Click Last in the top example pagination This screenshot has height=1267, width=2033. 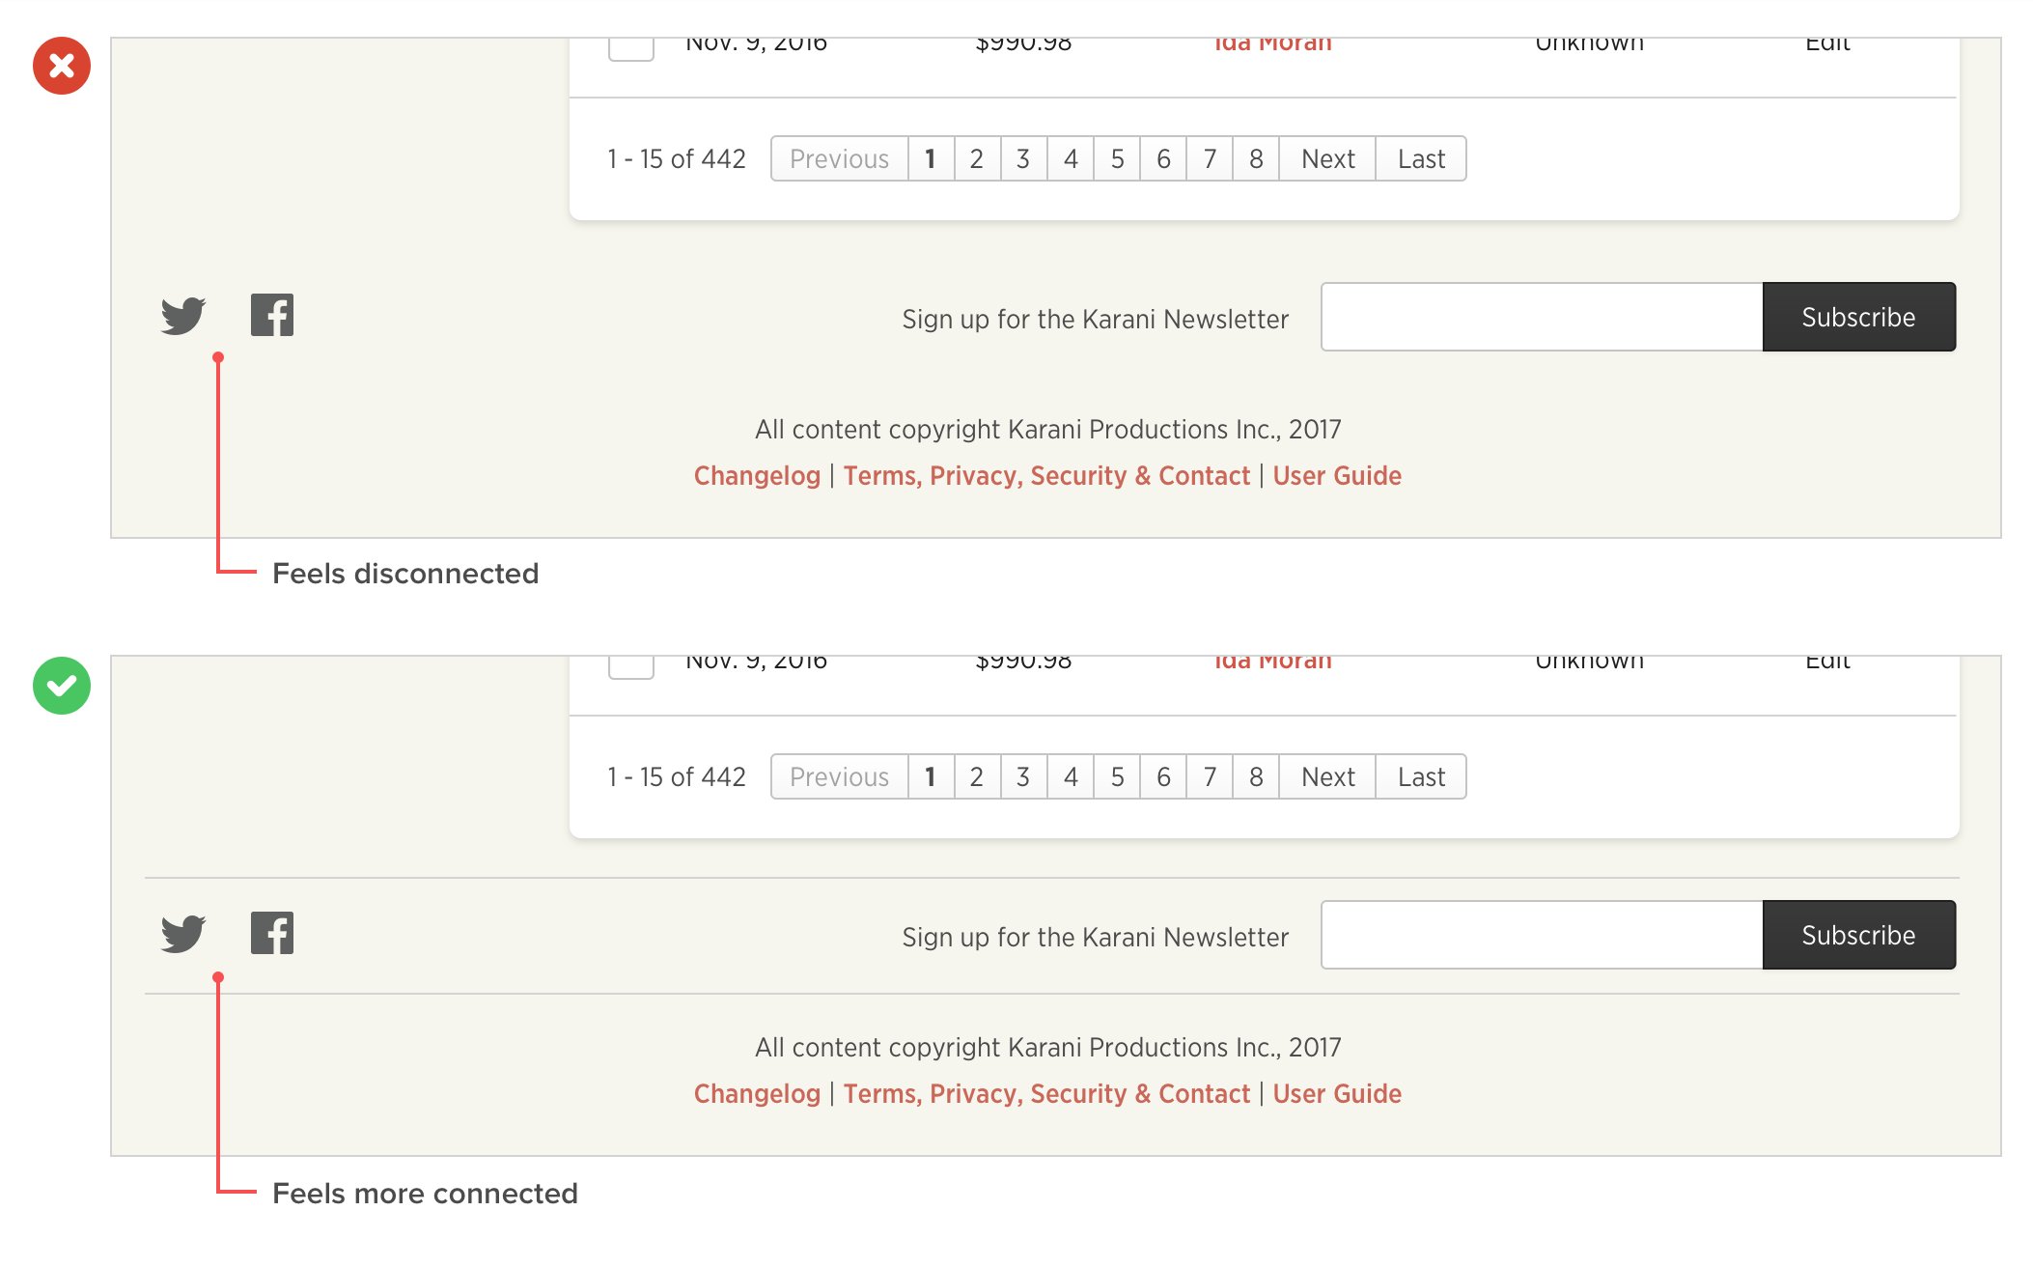[x=1421, y=158]
